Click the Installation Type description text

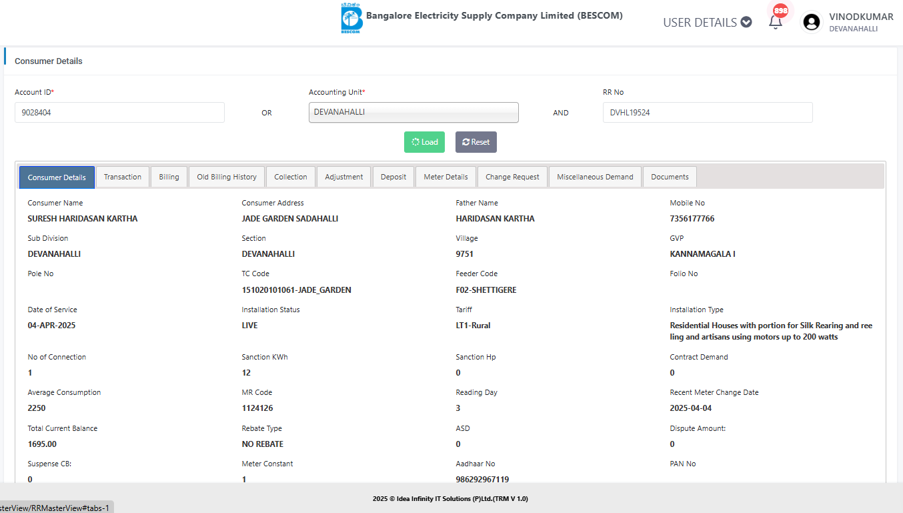click(x=771, y=332)
